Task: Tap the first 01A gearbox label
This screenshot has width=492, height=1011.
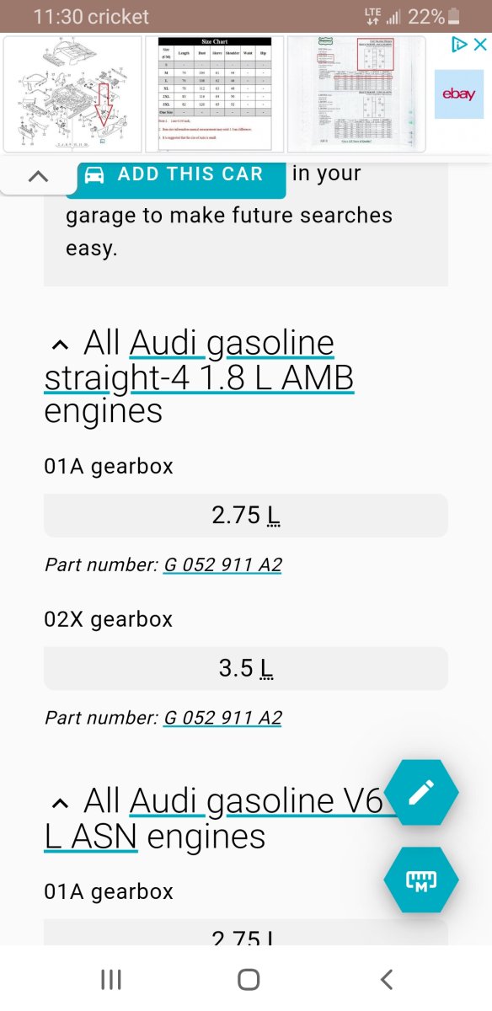Action: coord(108,466)
